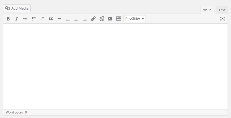Apply strikethrough to text

25,19
